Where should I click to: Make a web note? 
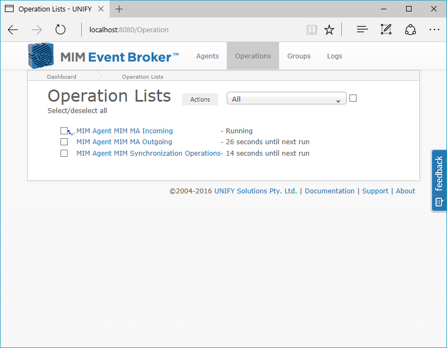tap(386, 30)
